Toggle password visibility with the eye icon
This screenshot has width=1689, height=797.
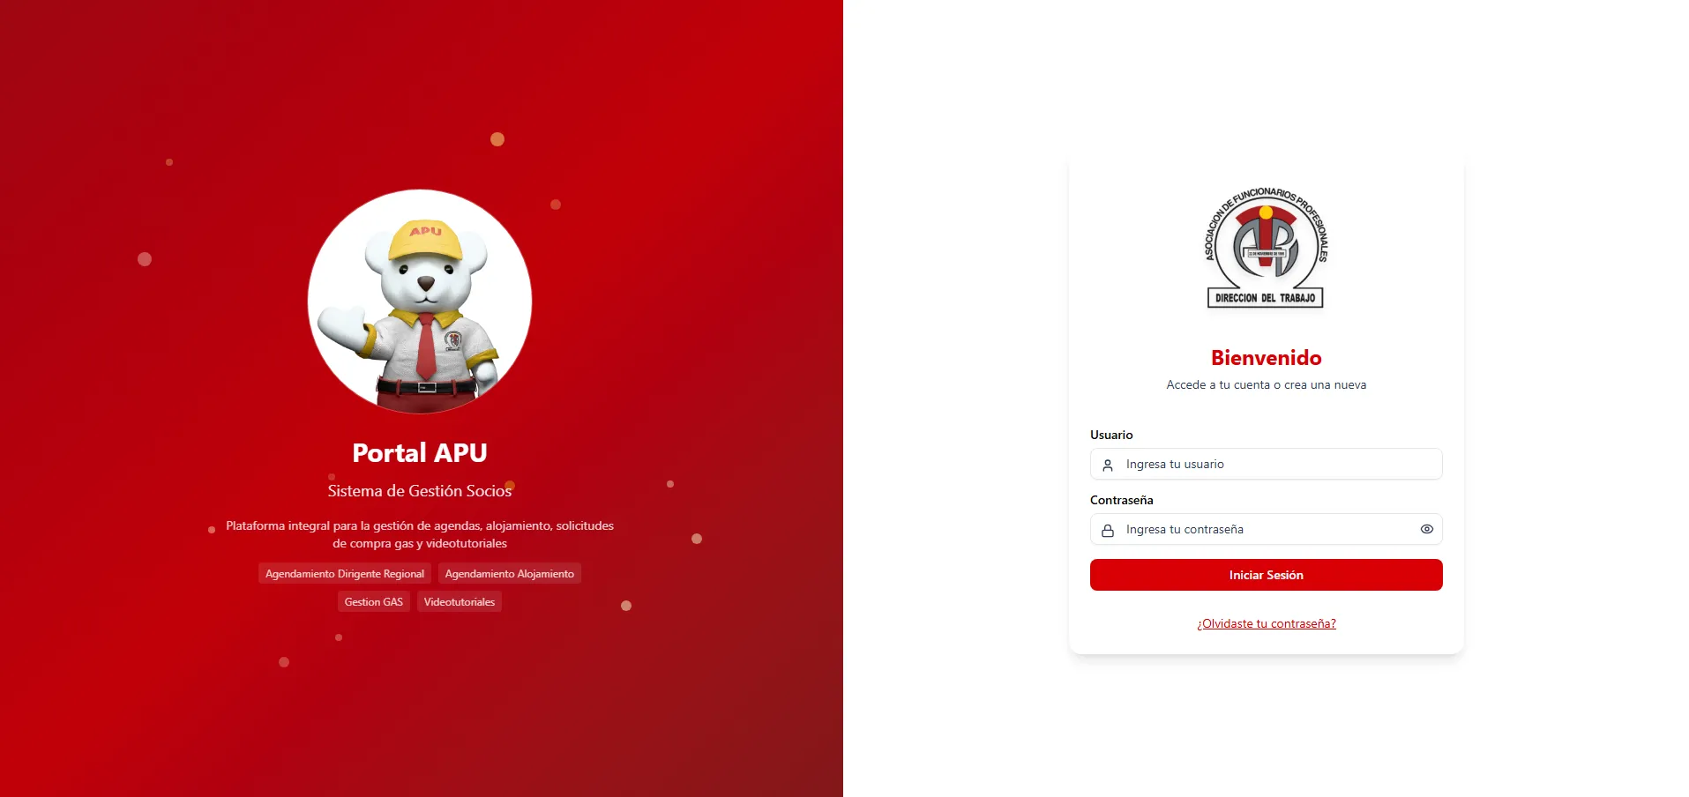[x=1426, y=529]
